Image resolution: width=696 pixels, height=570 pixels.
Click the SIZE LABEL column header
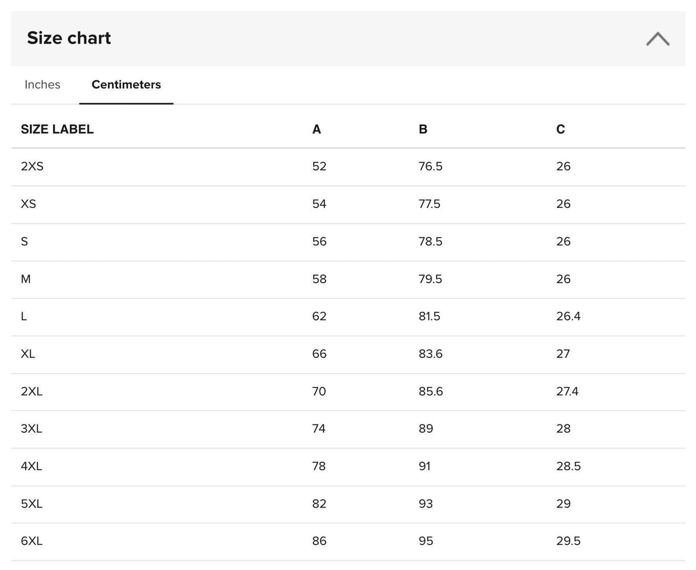pyautogui.click(x=57, y=129)
